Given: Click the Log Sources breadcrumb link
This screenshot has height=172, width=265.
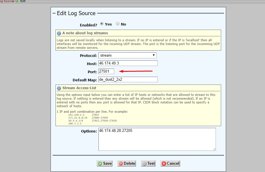Looking at the screenshot, I should [x=7, y=1].
